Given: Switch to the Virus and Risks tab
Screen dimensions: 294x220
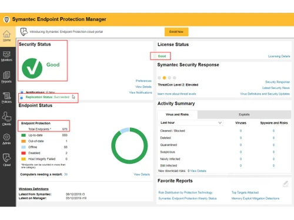Looking at the screenshot, I should tap(177, 114).
